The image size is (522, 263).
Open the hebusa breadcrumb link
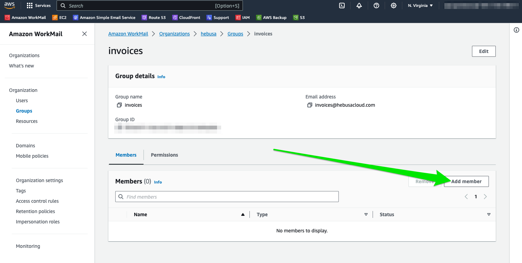[208, 34]
